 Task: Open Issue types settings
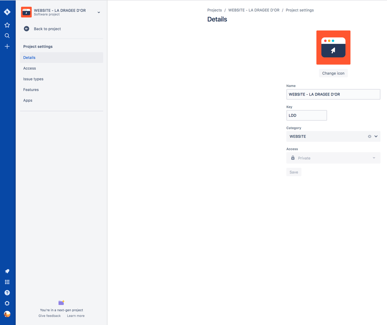click(61, 79)
